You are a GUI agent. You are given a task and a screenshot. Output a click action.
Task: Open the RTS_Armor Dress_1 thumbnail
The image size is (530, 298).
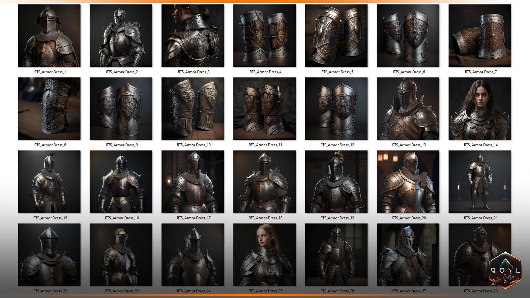tap(49, 36)
